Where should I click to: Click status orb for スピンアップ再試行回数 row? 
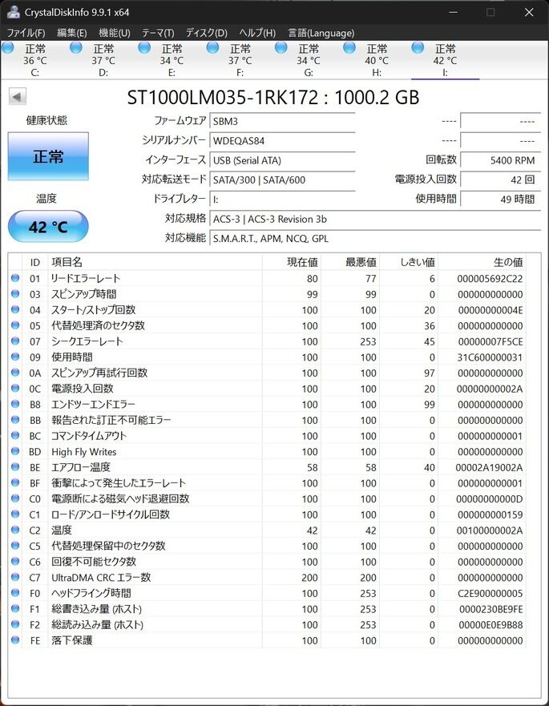tap(15, 373)
